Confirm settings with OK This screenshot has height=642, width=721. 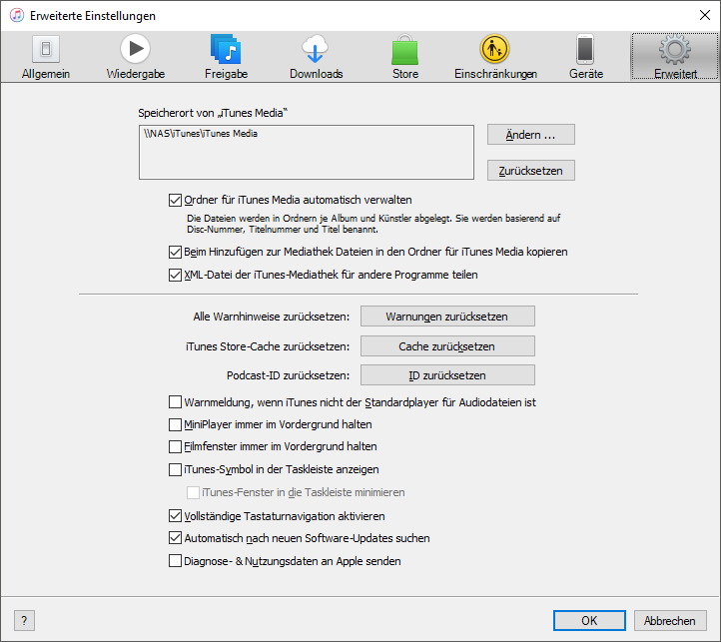pos(589,621)
